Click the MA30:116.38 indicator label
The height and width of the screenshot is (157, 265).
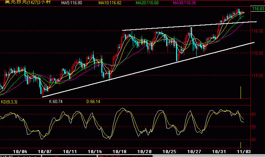point(184,3)
